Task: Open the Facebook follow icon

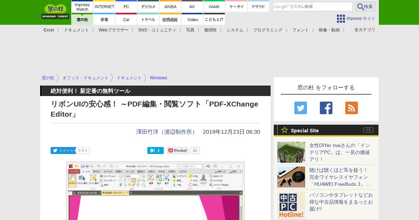Action: pos(326,108)
